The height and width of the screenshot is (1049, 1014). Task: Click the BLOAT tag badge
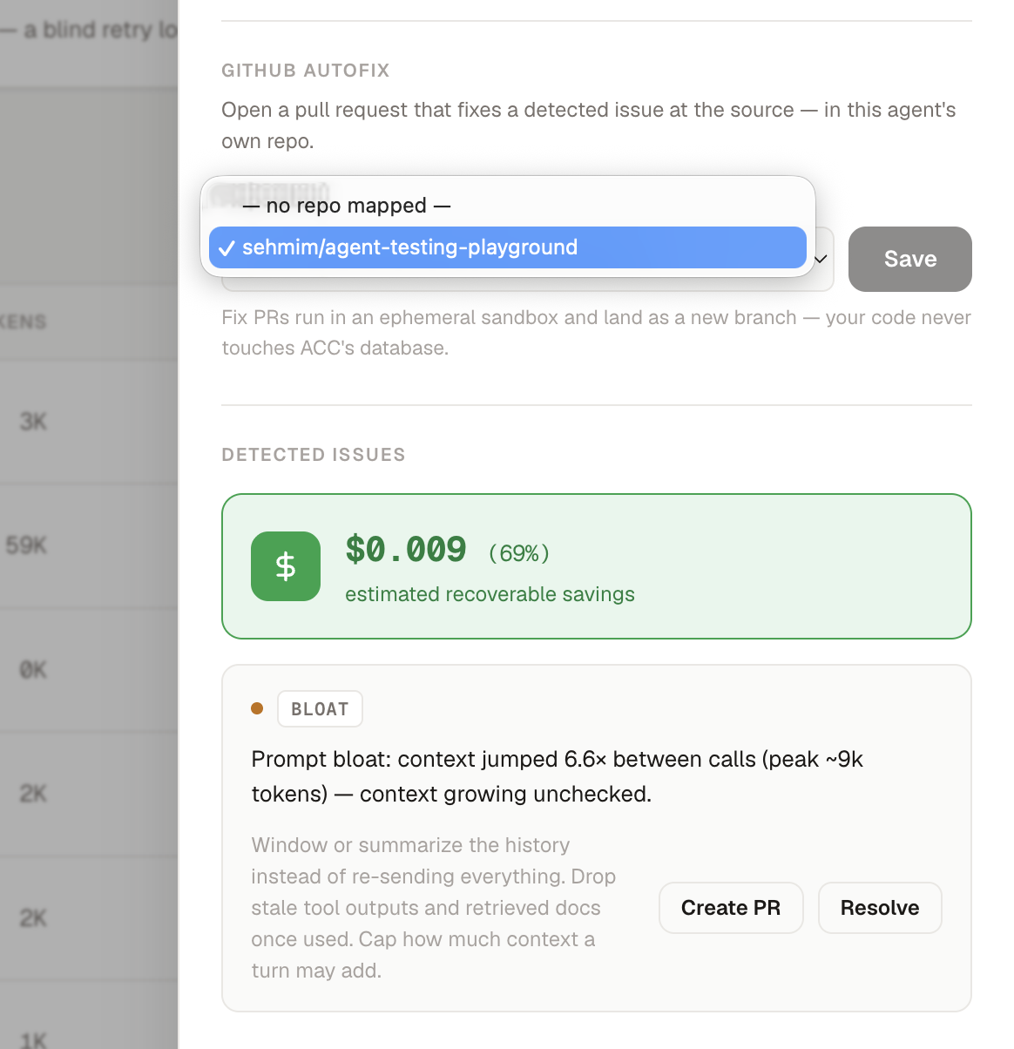(320, 709)
